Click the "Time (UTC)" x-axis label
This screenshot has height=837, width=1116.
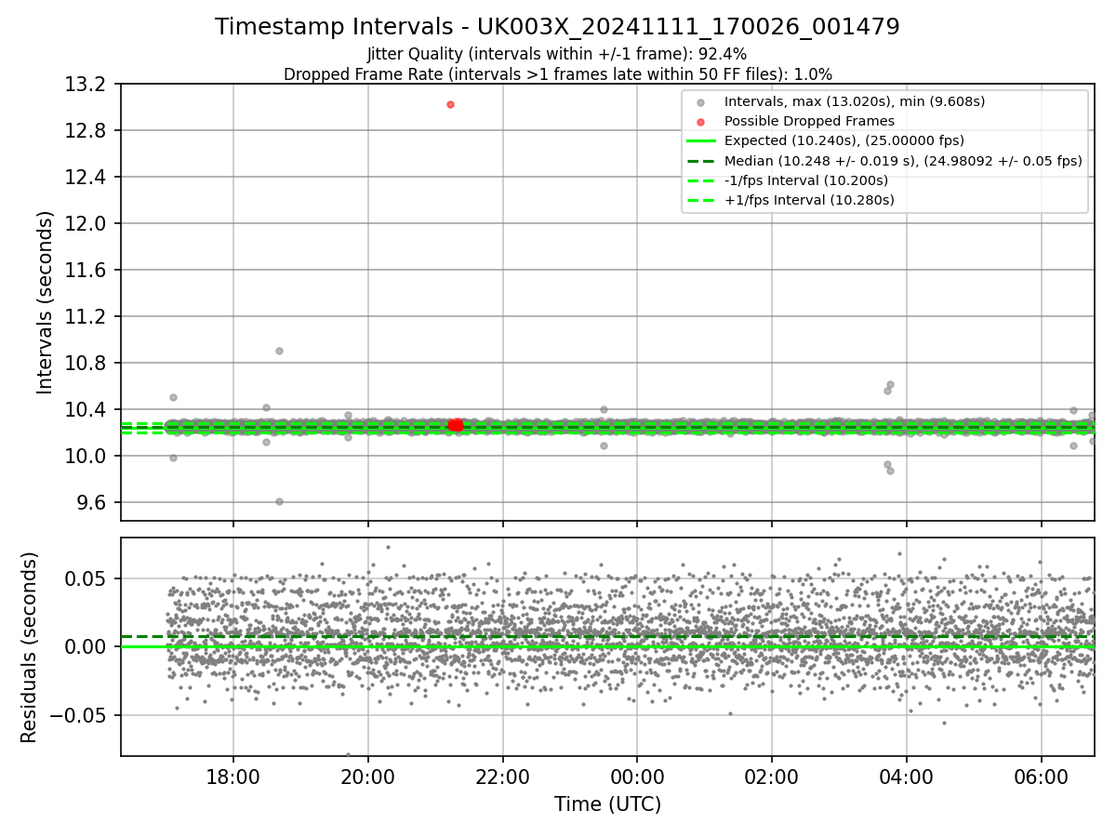click(x=607, y=804)
